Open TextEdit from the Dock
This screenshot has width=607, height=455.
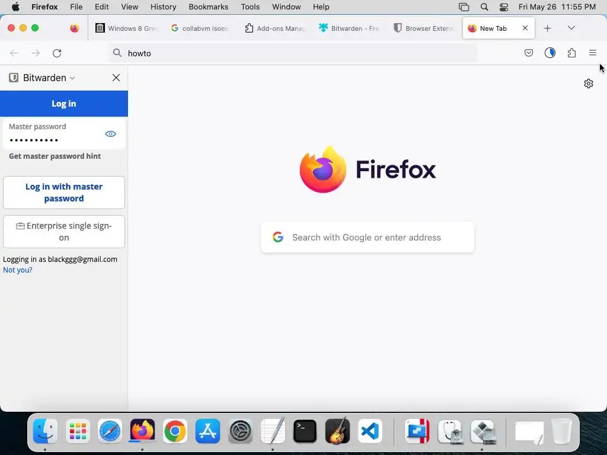[x=273, y=431]
